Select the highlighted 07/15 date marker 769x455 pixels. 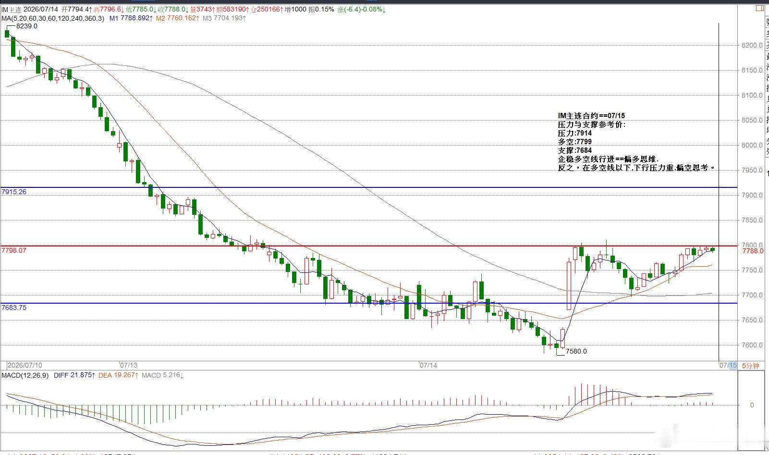728,366
